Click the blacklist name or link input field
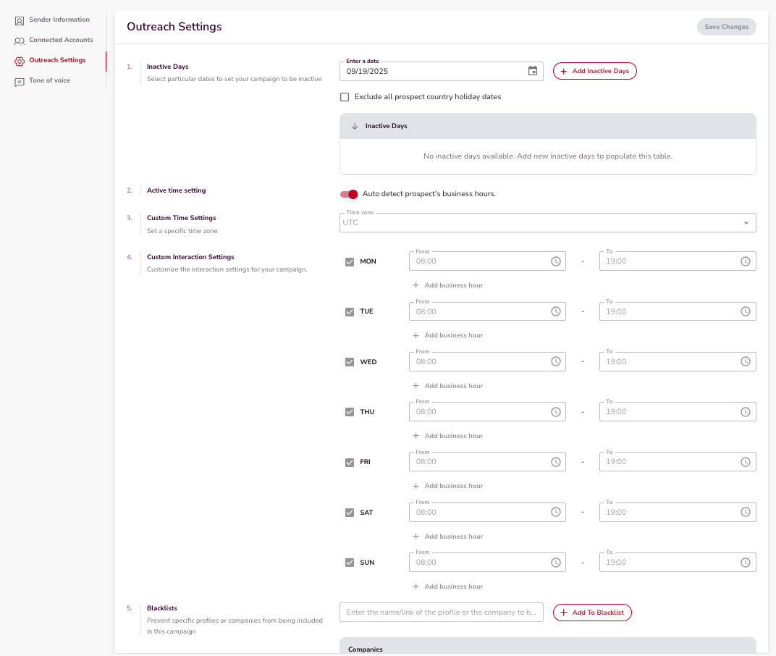This screenshot has height=656, width=776. 441,613
